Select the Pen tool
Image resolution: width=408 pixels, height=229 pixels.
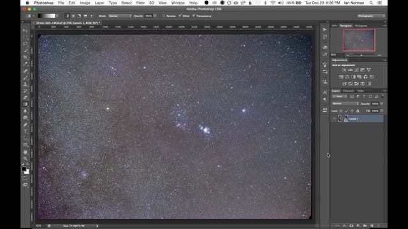(x=25, y=125)
